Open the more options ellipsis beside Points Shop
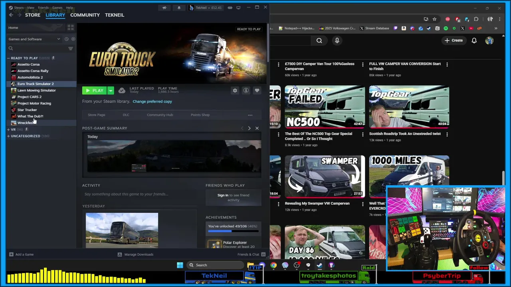 click(x=250, y=115)
